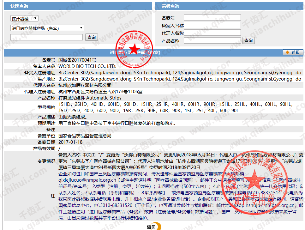The width and height of the screenshot is (305, 230).
Task: Focus the 备案号 input field
Action: click(212, 18)
